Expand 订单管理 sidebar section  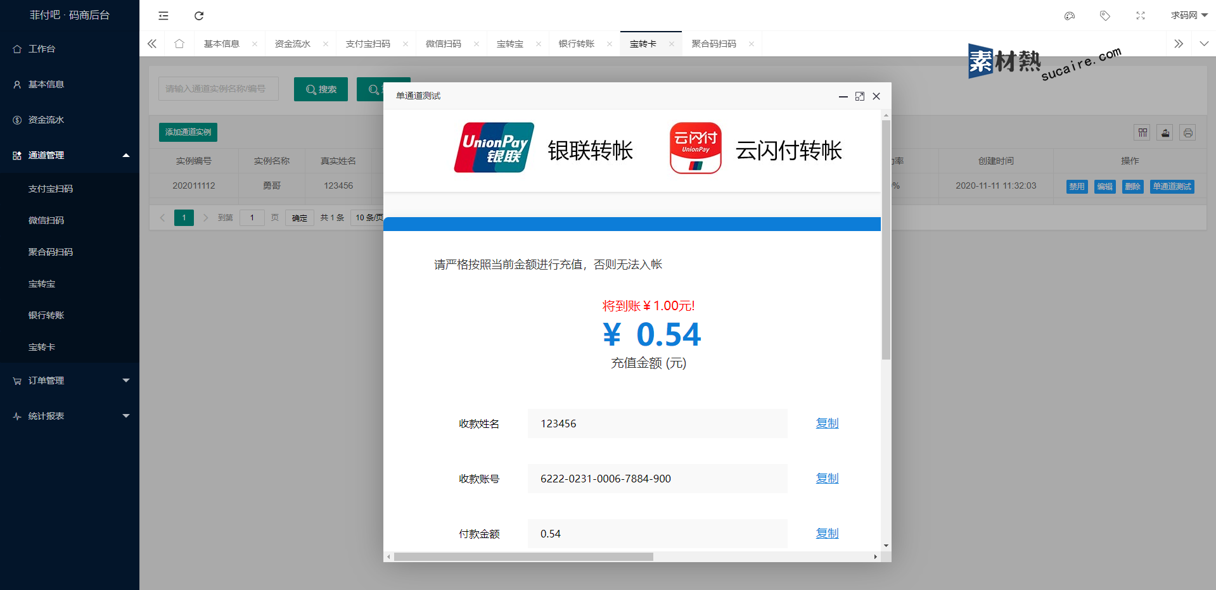pos(70,380)
